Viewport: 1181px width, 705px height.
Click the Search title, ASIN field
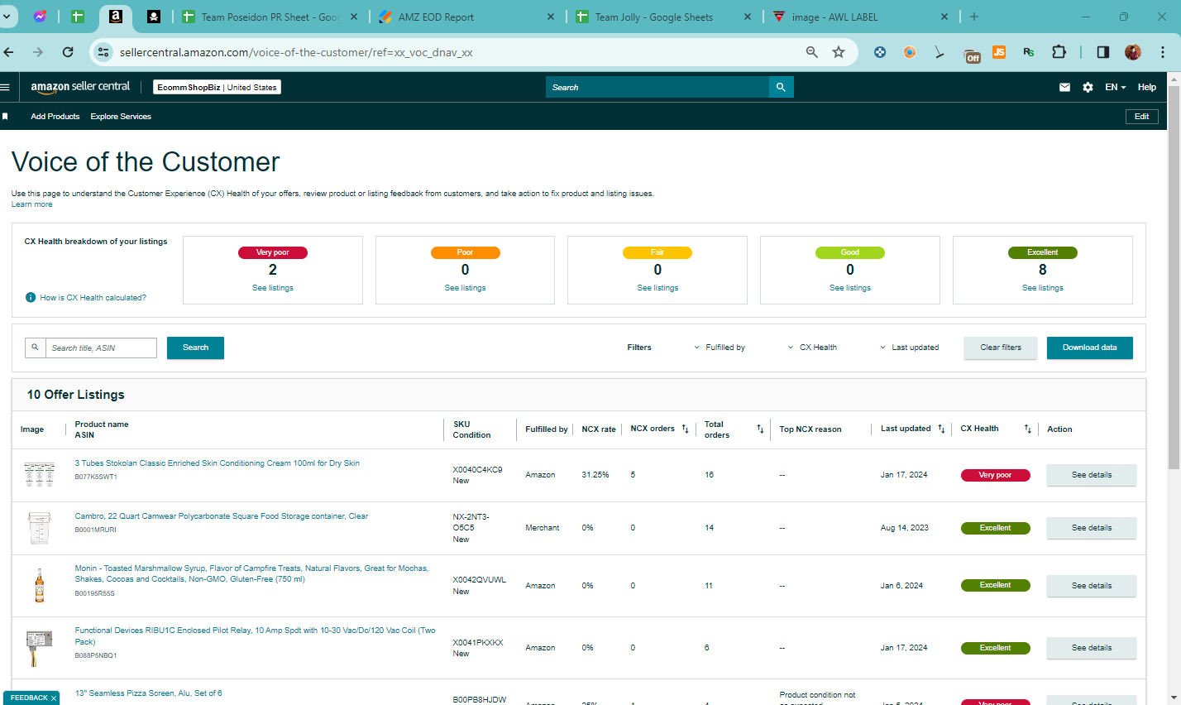click(100, 348)
